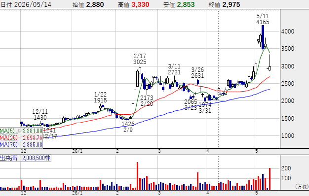The width and height of the screenshot is (309, 196).
Task: Click the MA(75) legend label
Action: (x=9, y=145)
